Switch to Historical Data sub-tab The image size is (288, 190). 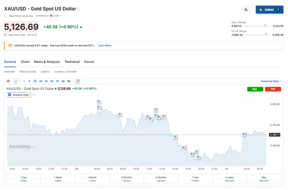click(x=28, y=71)
